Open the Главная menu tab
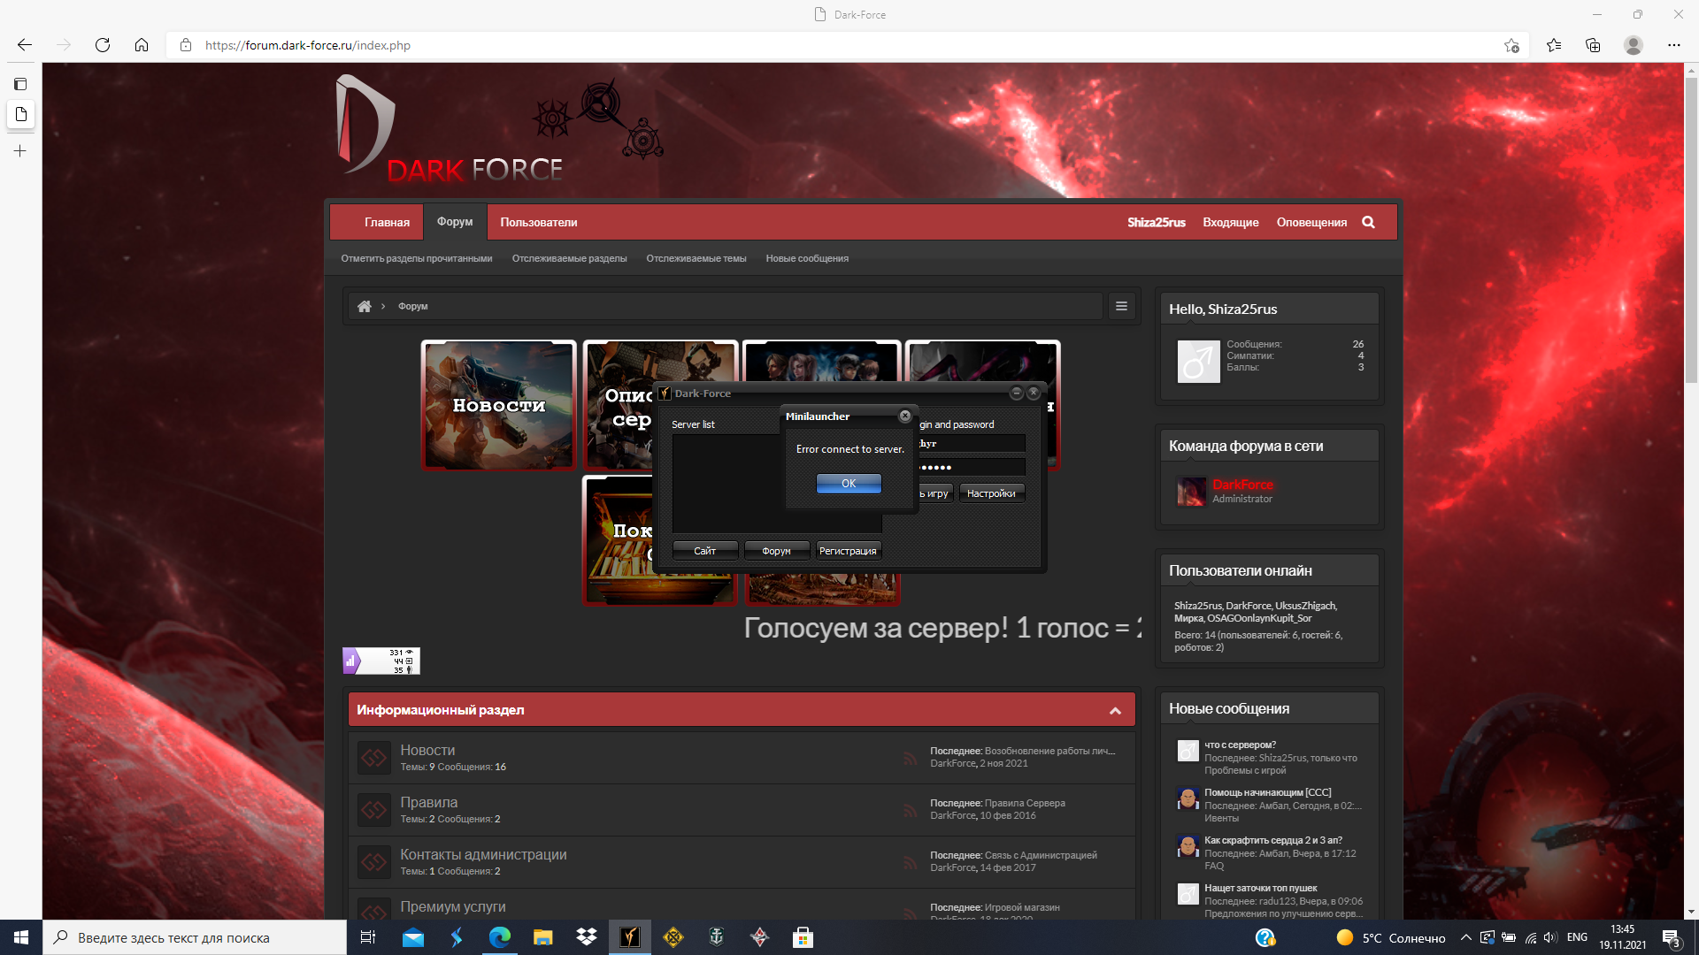This screenshot has height=955, width=1699. click(387, 222)
